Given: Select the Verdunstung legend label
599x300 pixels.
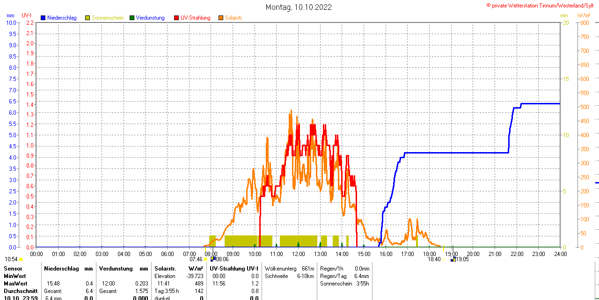Looking at the screenshot, I should coord(150,18).
